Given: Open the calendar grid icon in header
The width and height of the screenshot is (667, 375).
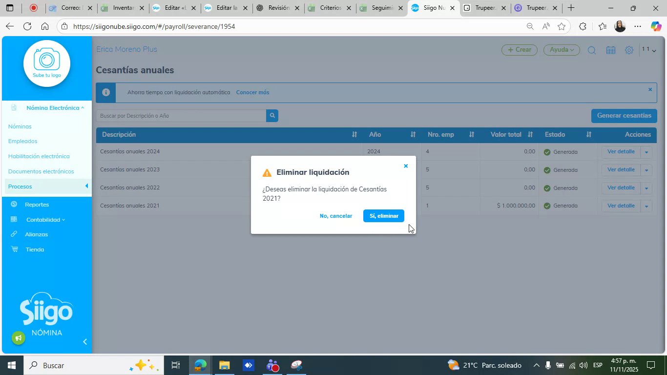Looking at the screenshot, I should tap(610, 50).
